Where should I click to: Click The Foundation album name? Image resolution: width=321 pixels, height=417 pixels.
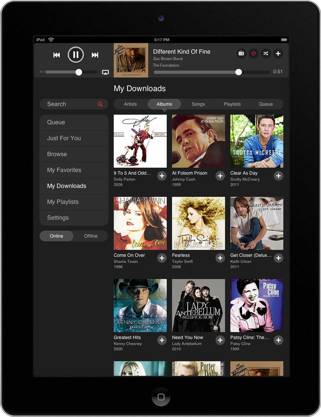(x=166, y=65)
